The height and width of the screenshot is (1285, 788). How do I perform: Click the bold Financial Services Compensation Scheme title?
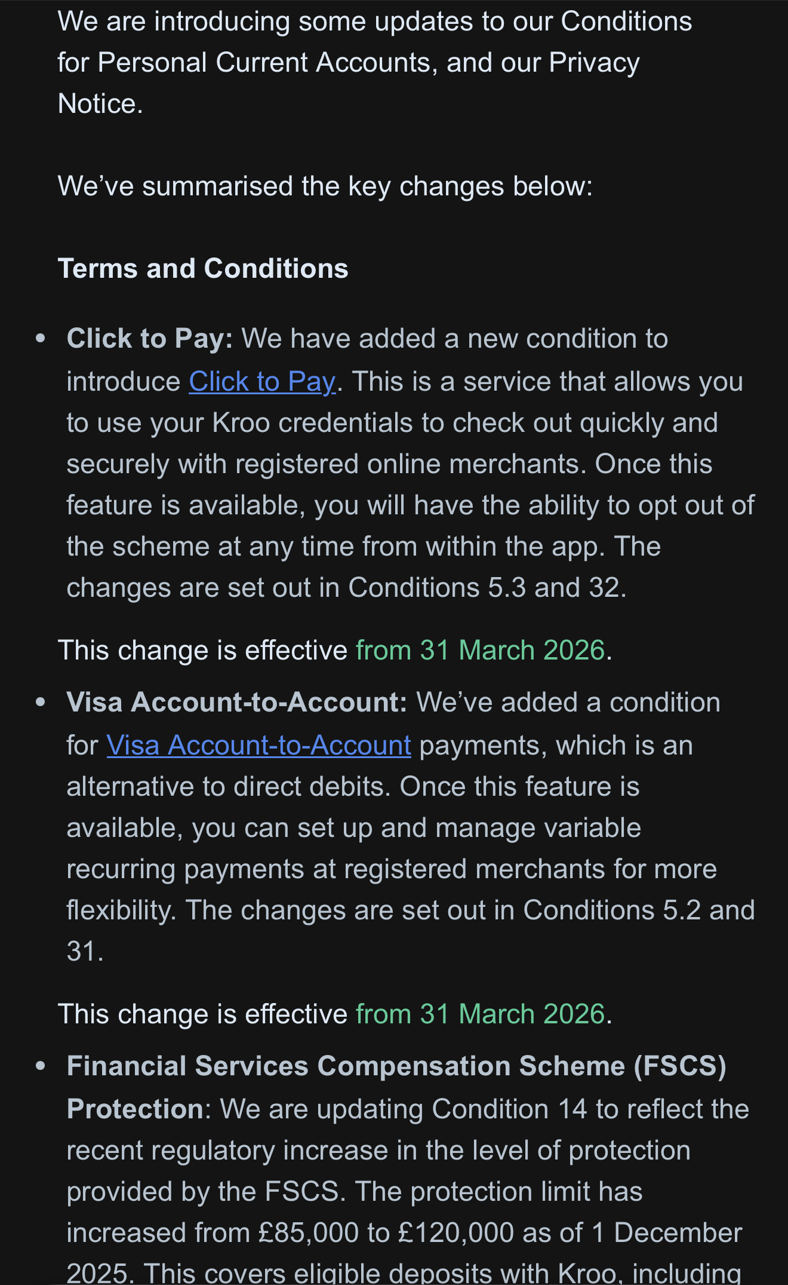tap(396, 1066)
